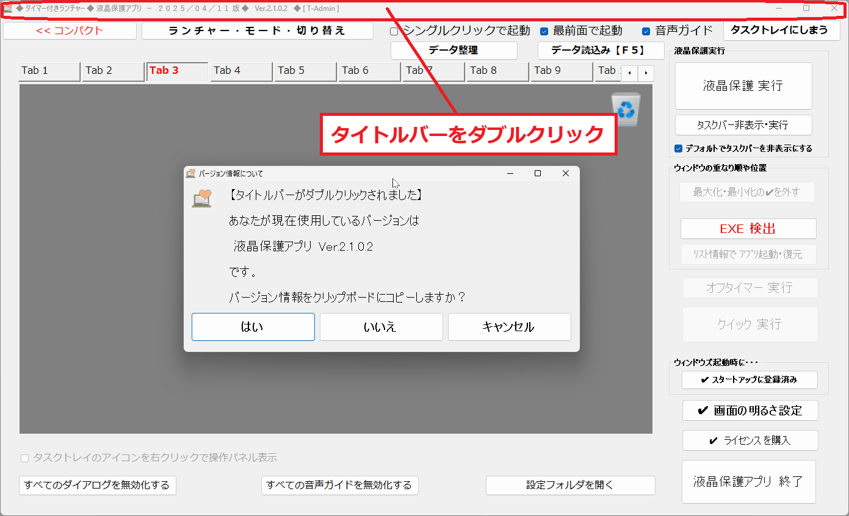
Task: Run 液晶保護 実行
Action: [742, 85]
